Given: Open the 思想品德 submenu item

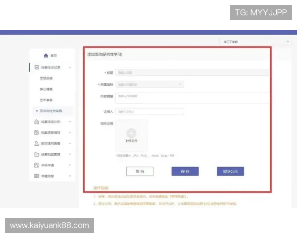Looking at the screenshot, I should (x=46, y=78).
